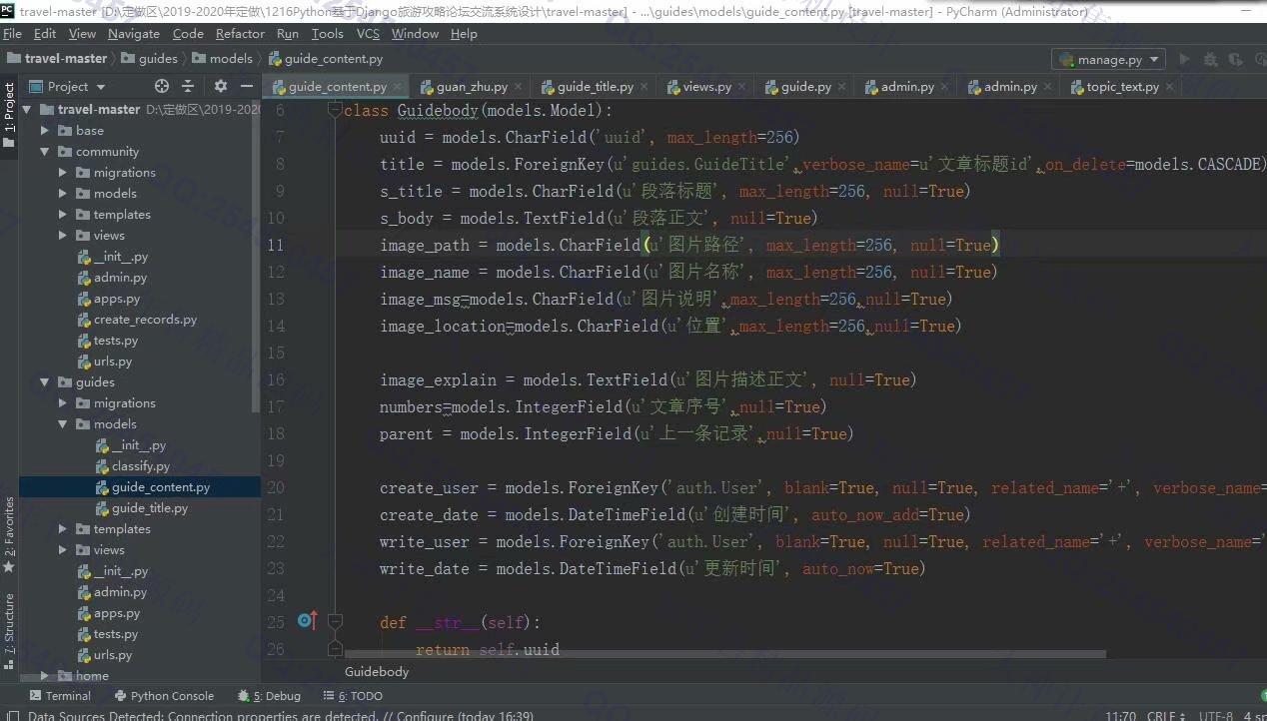Click the UTF-8 encoding in status bar
This screenshot has width=1267, height=721.
coord(1215,715)
